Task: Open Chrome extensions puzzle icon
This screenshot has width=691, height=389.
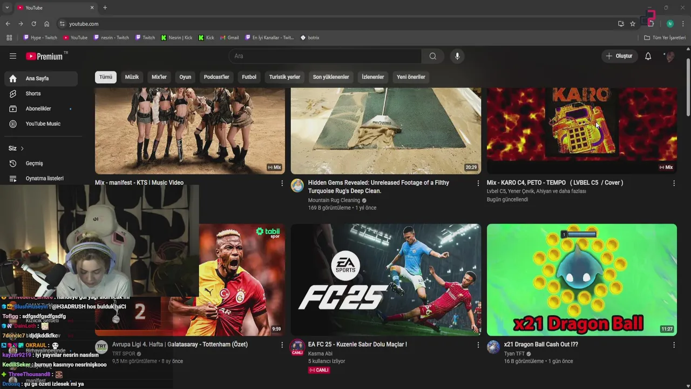Action: coord(651,24)
